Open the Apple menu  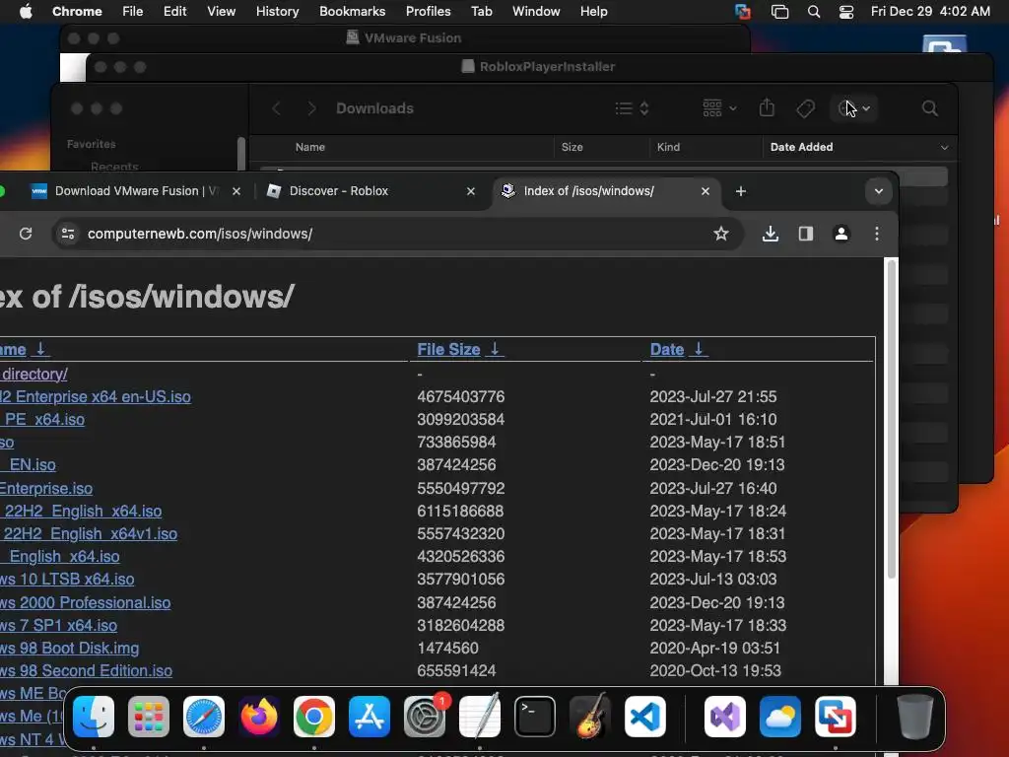[x=26, y=12]
